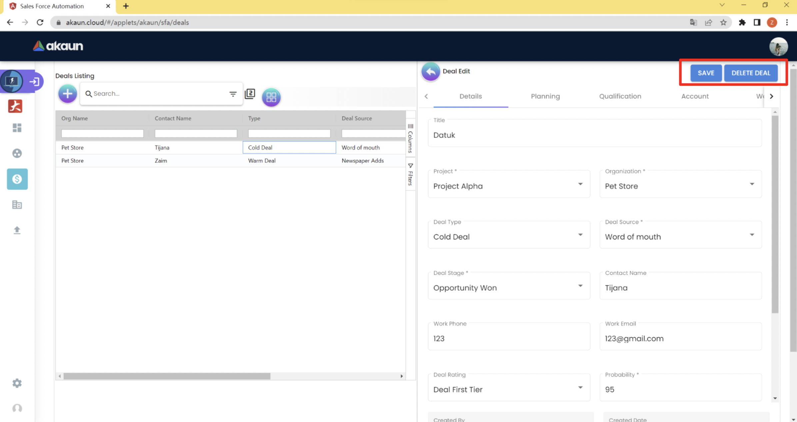Click the grid view toggle icon
This screenshot has height=422, width=797.
coord(271,97)
